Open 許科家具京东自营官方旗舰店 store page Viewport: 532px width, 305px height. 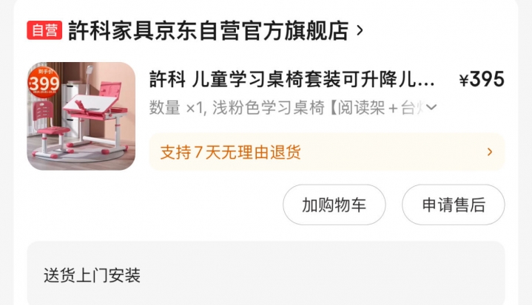click(x=209, y=30)
